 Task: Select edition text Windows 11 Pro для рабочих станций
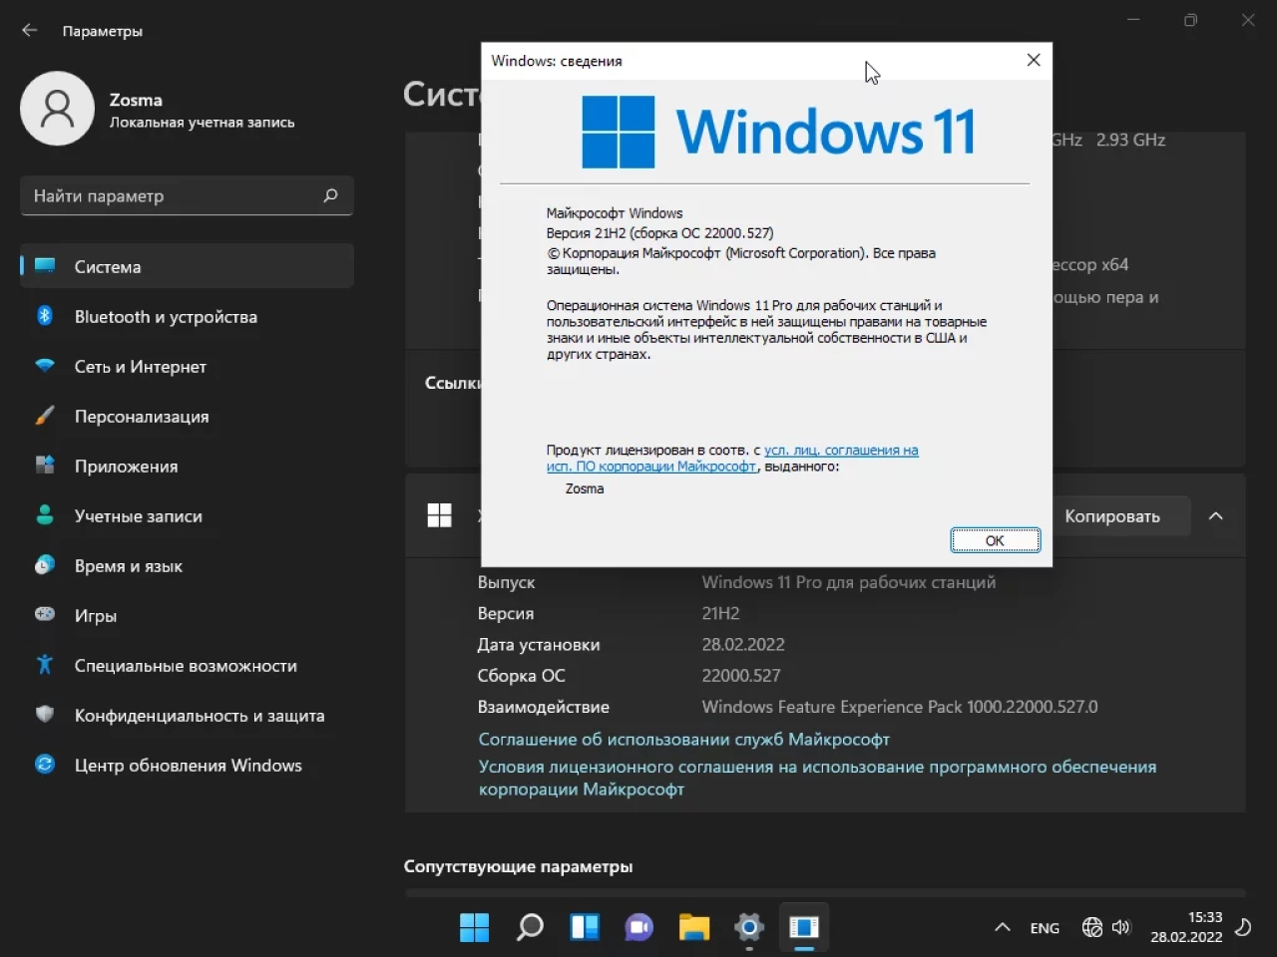click(849, 581)
